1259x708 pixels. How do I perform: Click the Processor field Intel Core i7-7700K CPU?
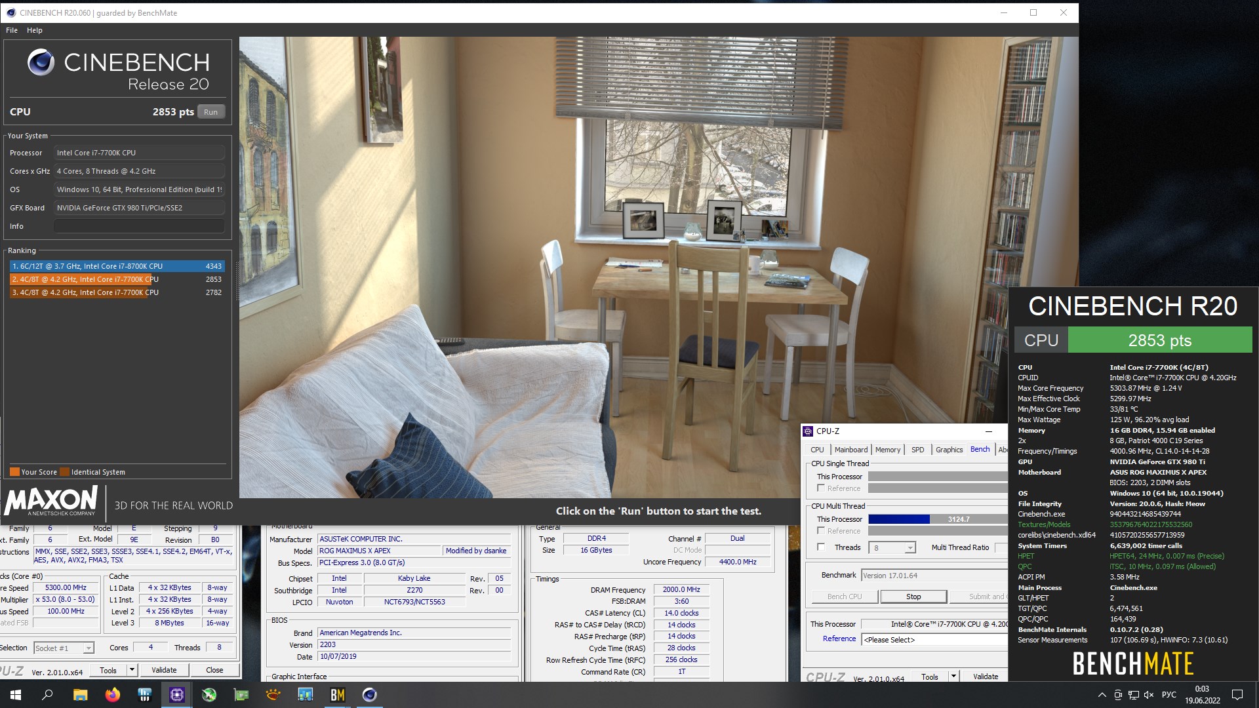tap(140, 153)
